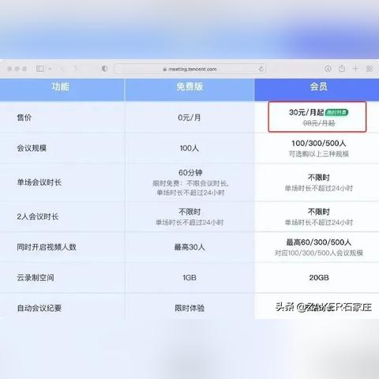This screenshot has height=379, width=379.
Task: Click the 1GB free cloud storage cell
Action: [x=189, y=277]
